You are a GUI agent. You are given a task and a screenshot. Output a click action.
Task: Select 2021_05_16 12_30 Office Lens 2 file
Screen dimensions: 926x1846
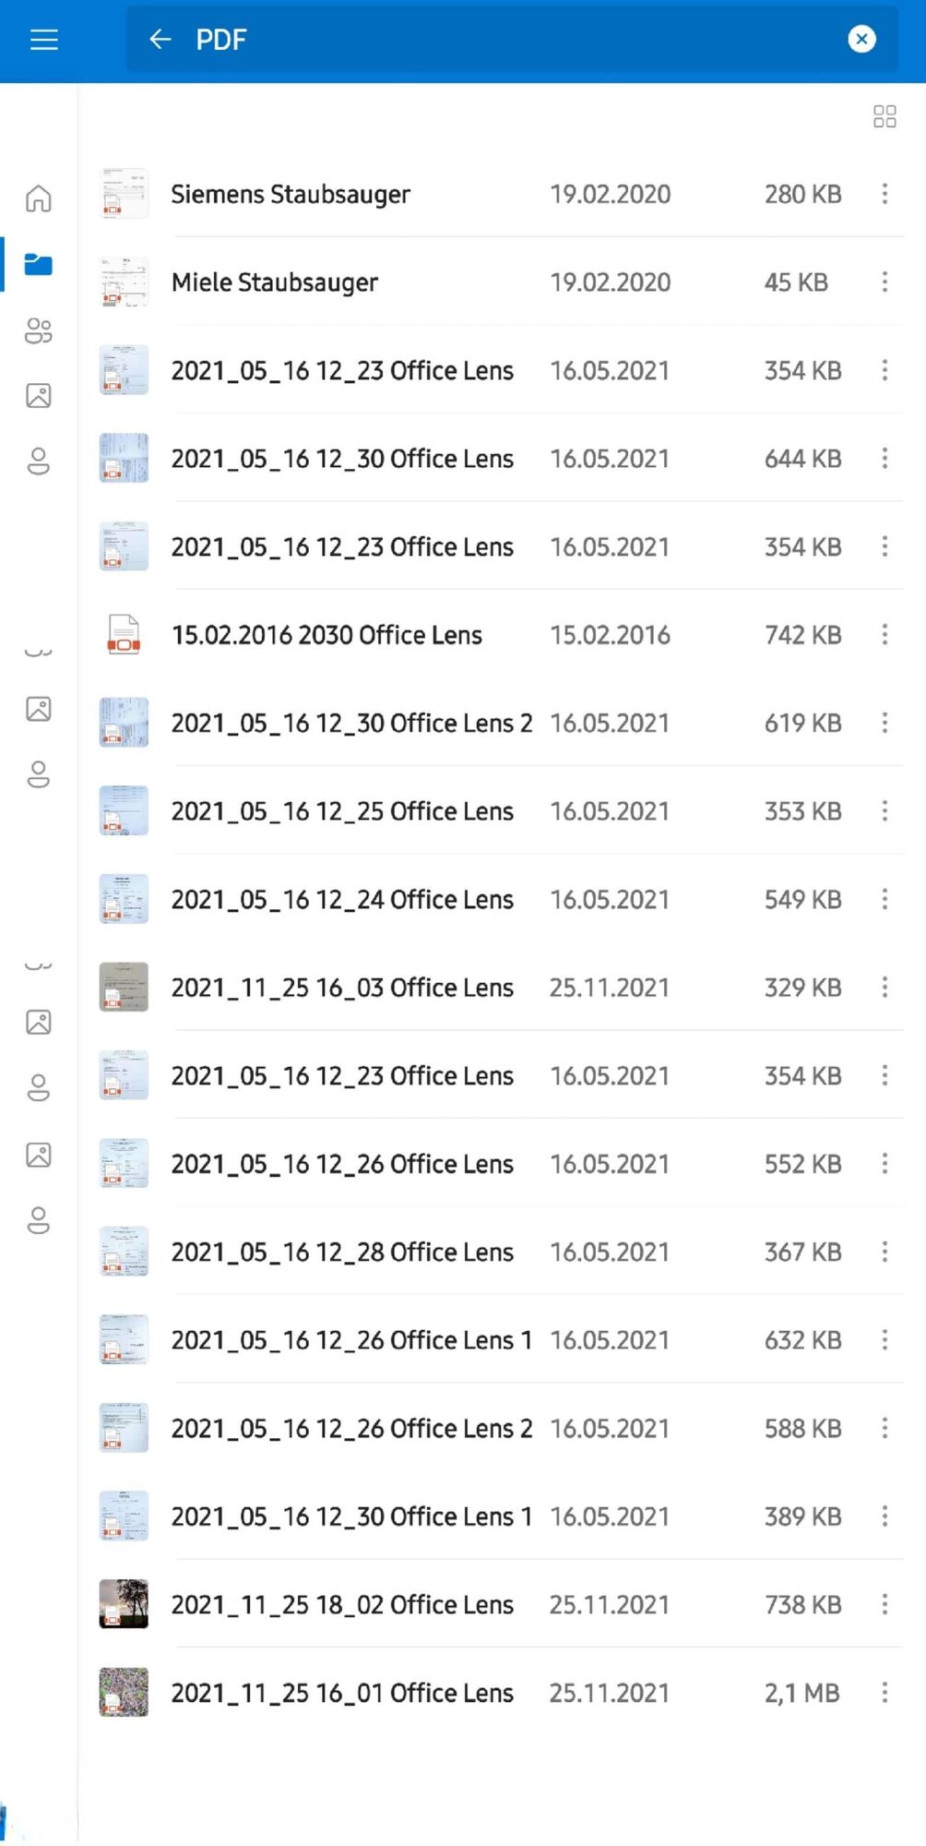pyautogui.click(x=351, y=724)
